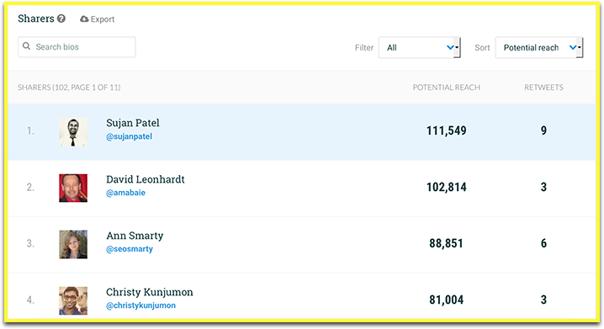Follow the @seosmarty handle link
The width and height of the screenshot is (604, 329).
[x=130, y=249]
